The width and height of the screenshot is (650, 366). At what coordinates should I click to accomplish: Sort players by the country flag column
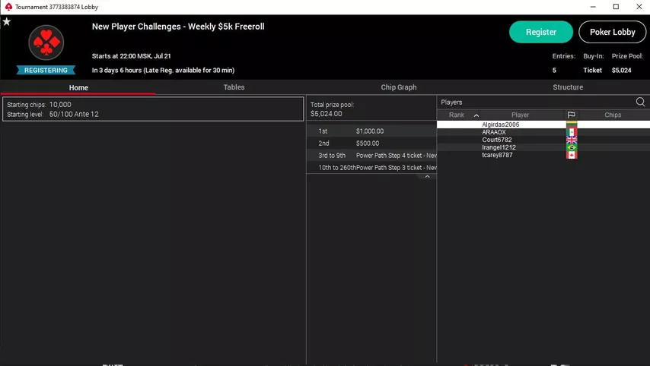[x=571, y=115]
